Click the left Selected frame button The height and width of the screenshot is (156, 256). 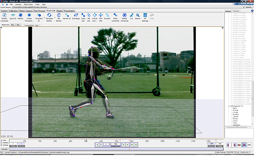pyautogui.click(x=21, y=146)
